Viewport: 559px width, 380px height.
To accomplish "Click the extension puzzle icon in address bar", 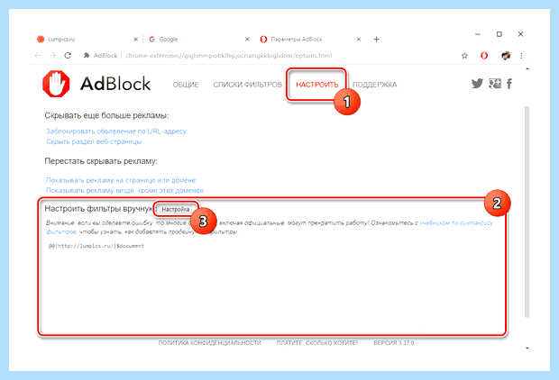I will click(x=87, y=56).
